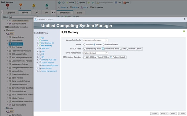
Task: Click the Finish button
Action: [173, 114]
